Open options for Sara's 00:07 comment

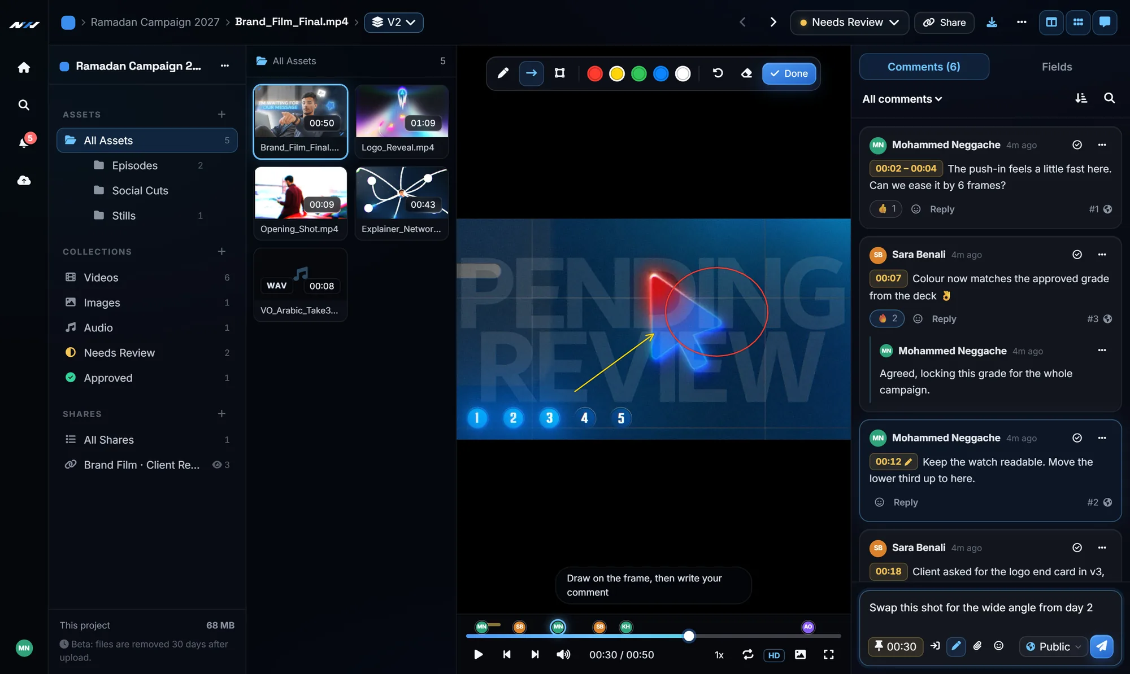pos(1102,255)
